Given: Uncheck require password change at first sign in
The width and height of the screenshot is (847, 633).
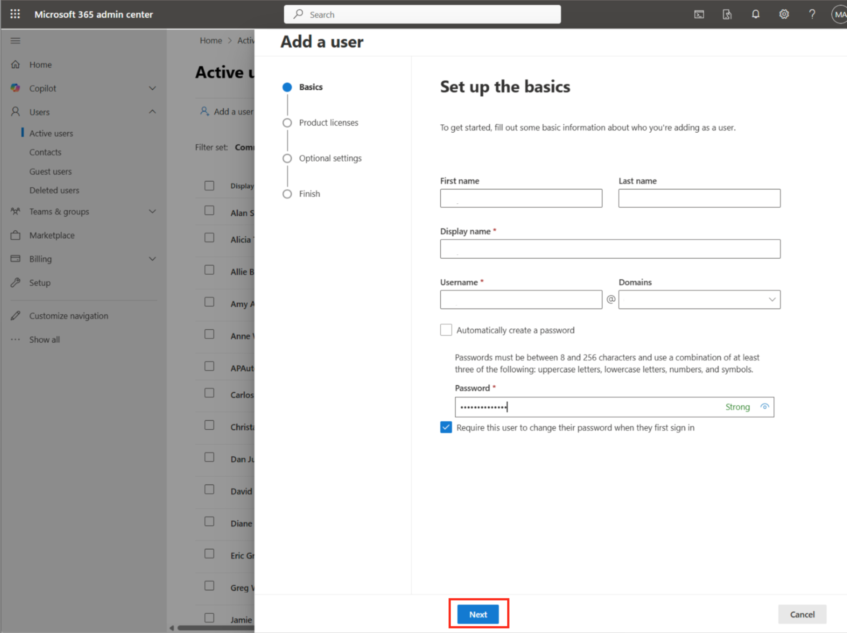Looking at the screenshot, I should [x=446, y=427].
